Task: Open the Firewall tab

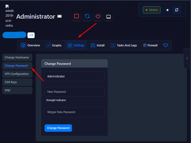Action: click(x=150, y=45)
